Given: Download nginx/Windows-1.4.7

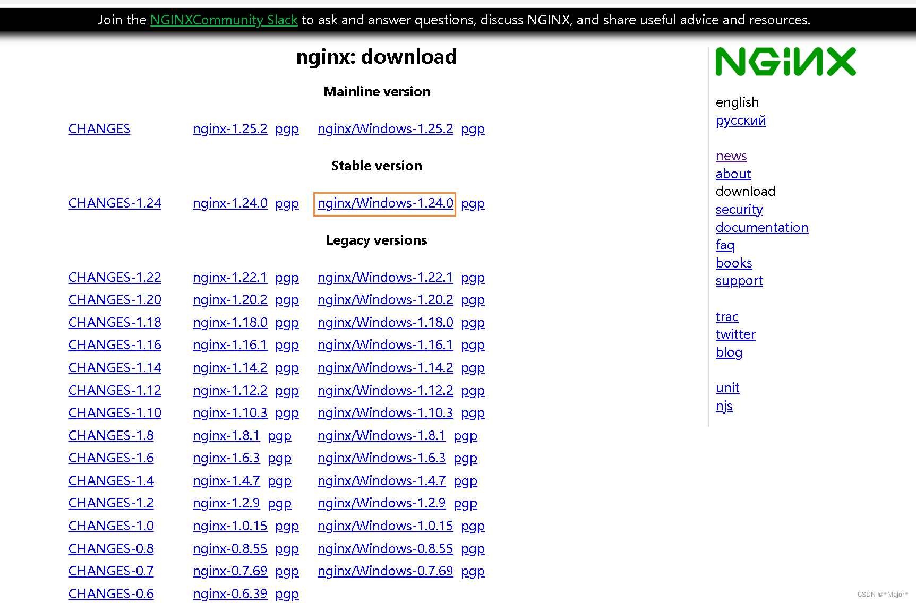Looking at the screenshot, I should [382, 481].
